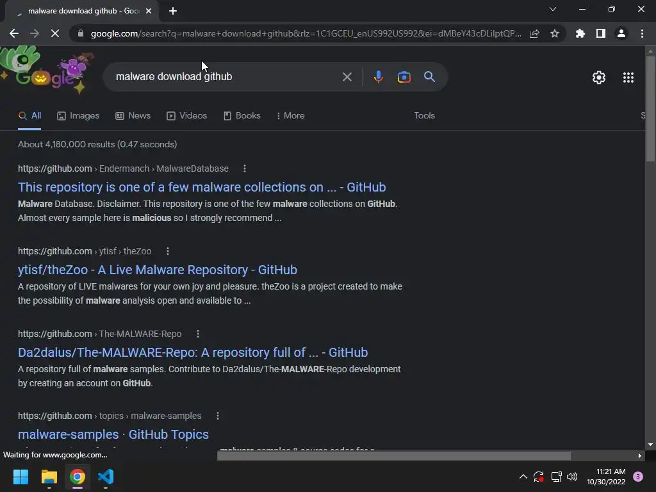Switch to News results tab
The image size is (656, 492).
133,116
